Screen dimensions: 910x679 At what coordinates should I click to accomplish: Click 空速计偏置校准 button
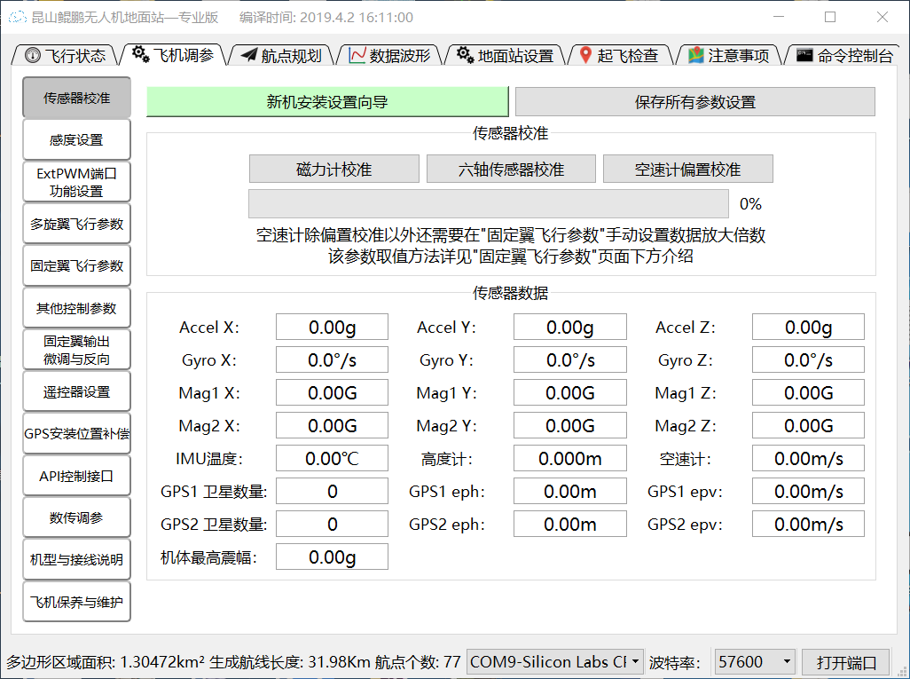687,169
